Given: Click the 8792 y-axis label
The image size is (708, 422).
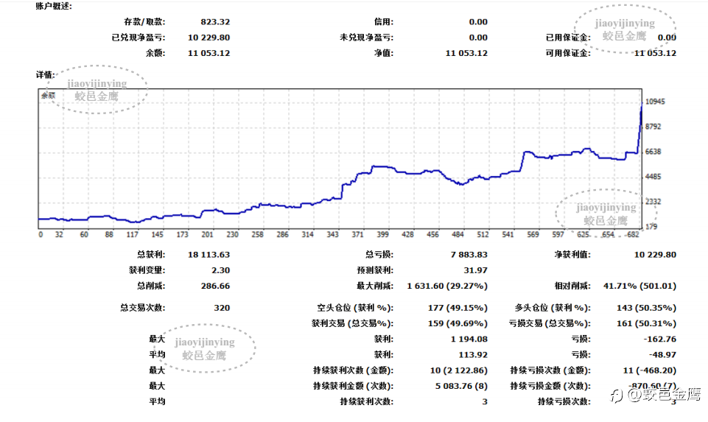Looking at the screenshot, I should point(653,127).
